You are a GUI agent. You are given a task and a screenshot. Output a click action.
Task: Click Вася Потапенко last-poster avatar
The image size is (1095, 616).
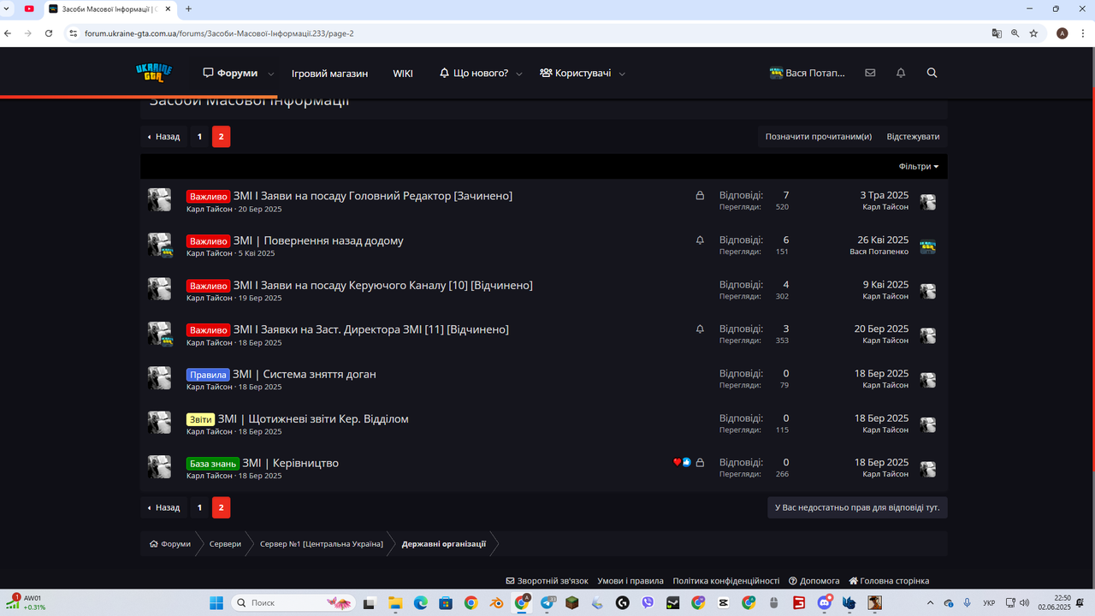927,246
